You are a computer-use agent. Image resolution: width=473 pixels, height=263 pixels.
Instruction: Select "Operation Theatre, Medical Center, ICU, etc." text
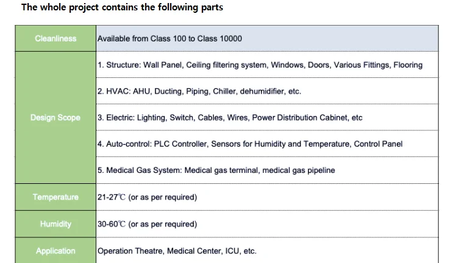pyautogui.click(x=177, y=251)
